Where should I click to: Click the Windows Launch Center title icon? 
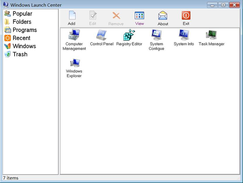(x=5, y=5)
